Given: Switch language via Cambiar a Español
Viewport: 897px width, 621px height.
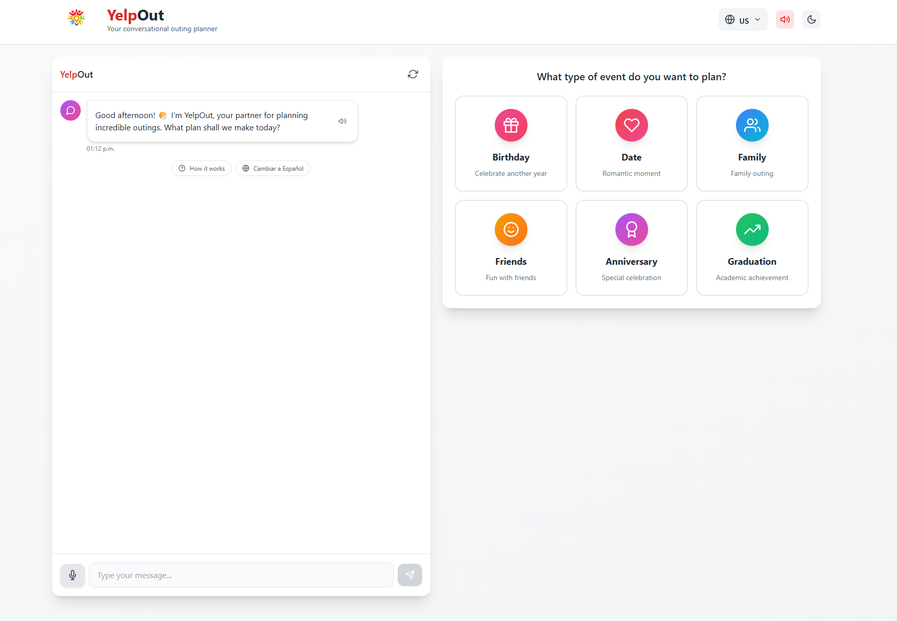Looking at the screenshot, I should pyautogui.click(x=273, y=169).
